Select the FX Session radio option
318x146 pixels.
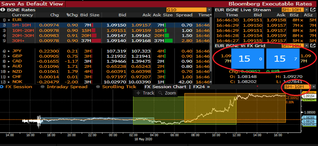click(16, 87)
